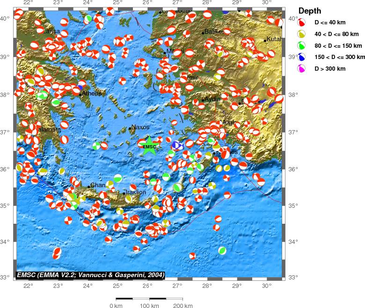365x308 pixels.
Task: Click the blue beachball east of the EMSC star
Action: [176, 145]
